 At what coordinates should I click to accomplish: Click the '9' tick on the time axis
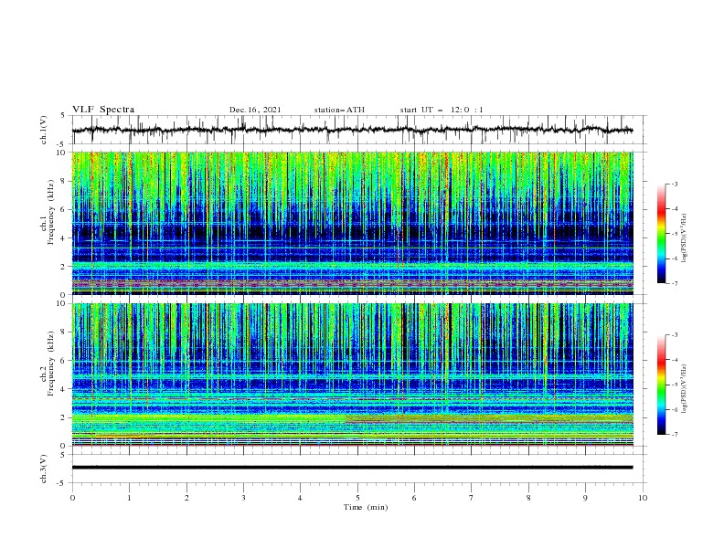(x=586, y=498)
